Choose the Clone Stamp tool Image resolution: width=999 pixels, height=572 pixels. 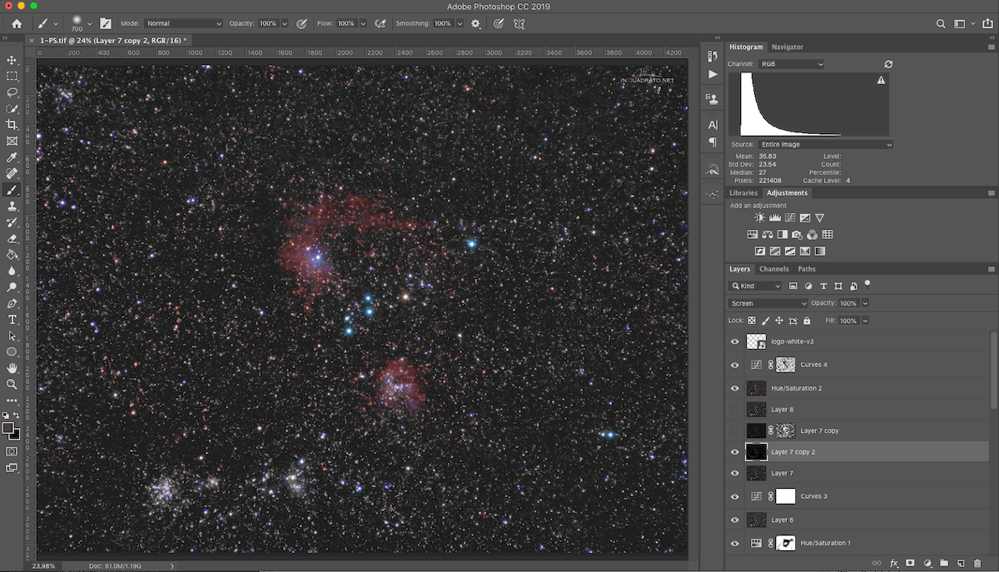12,206
